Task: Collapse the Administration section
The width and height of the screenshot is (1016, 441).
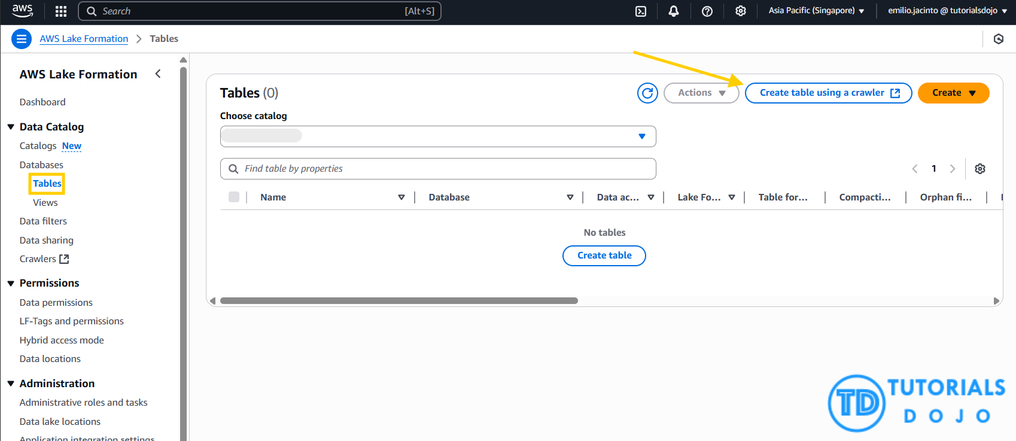Action: click(11, 384)
